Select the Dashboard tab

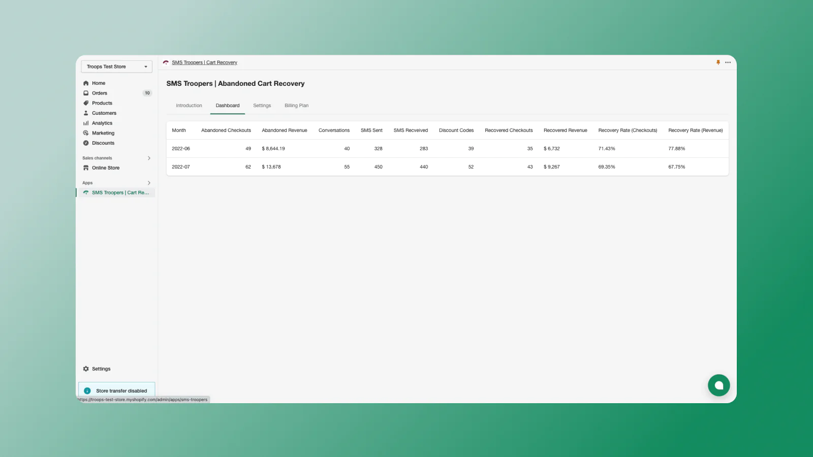click(228, 106)
